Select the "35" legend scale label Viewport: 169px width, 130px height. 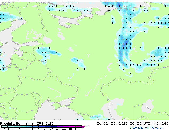64,129
